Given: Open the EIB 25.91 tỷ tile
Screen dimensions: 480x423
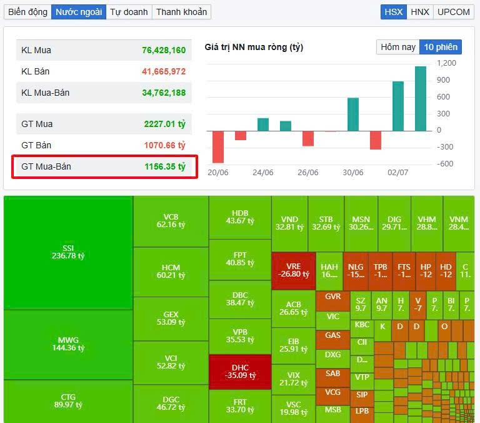Looking at the screenshot, I should 294,346.
